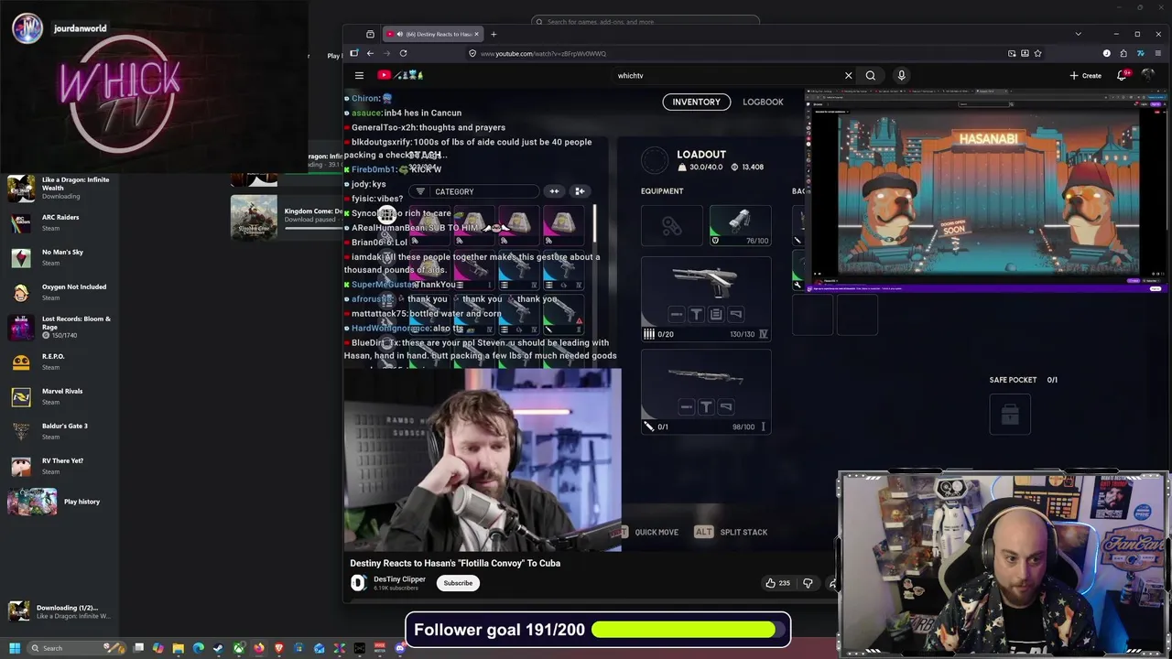Screen dimensions: 1172x659
Task: Click the browser's list-all-tabs icon left of tab
Action: click(370, 34)
